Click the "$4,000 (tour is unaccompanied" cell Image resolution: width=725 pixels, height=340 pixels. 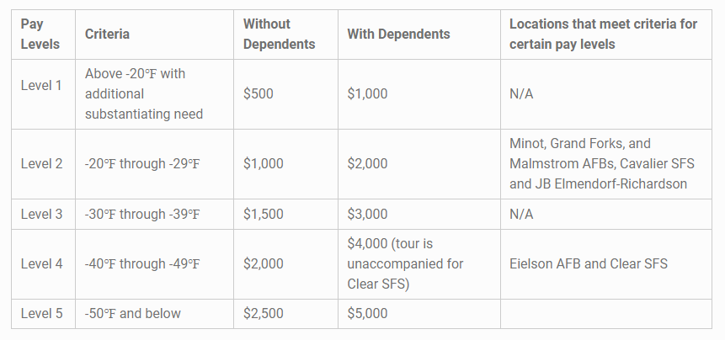405,263
